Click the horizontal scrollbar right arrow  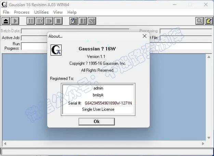[203, 144]
